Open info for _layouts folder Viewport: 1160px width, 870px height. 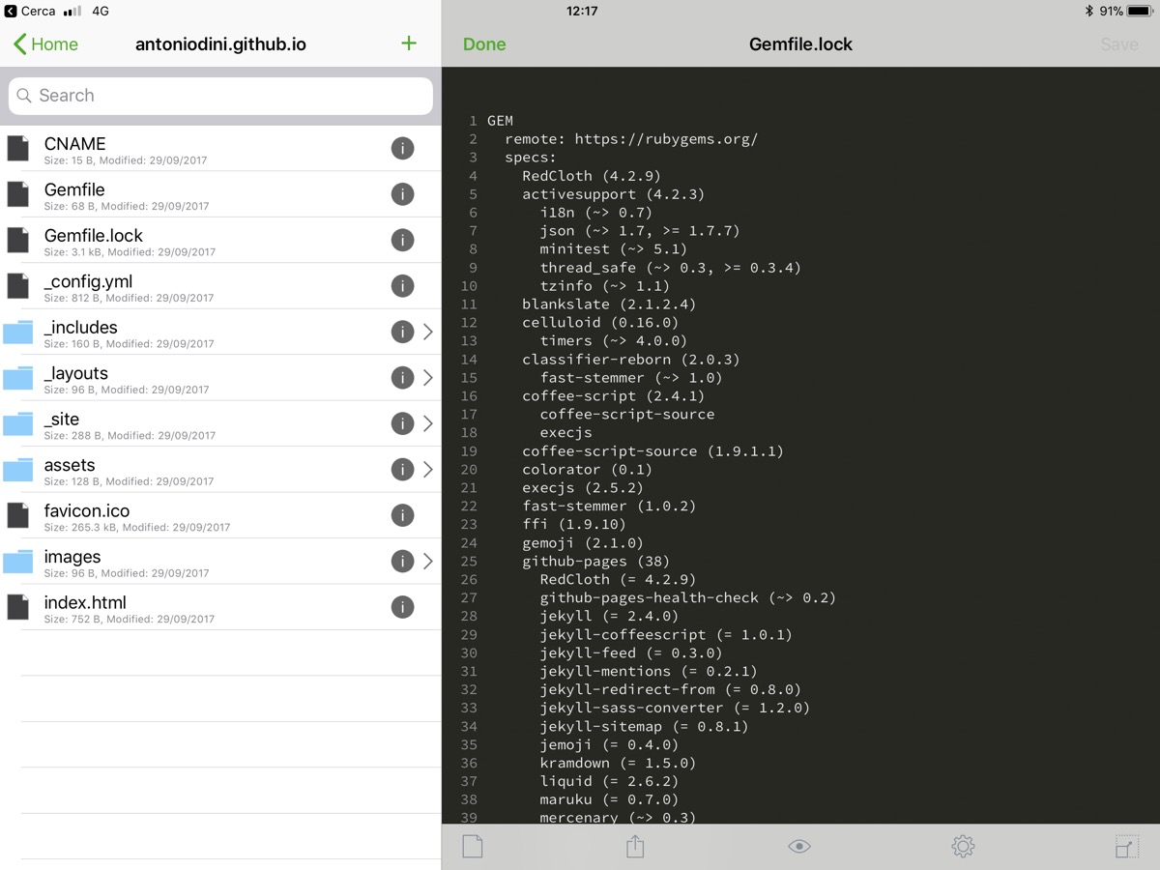click(402, 378)
